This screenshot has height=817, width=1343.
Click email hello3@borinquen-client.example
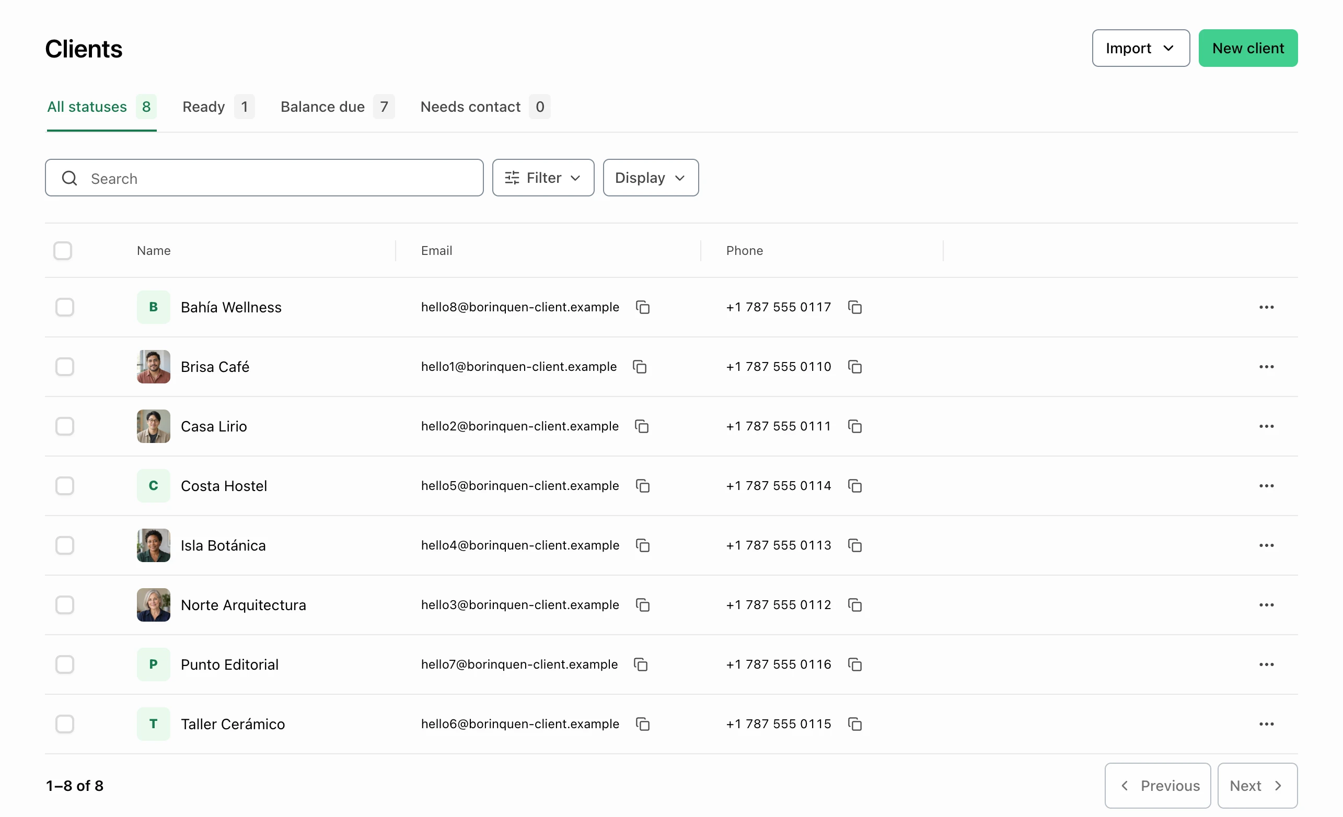point(520,605)
